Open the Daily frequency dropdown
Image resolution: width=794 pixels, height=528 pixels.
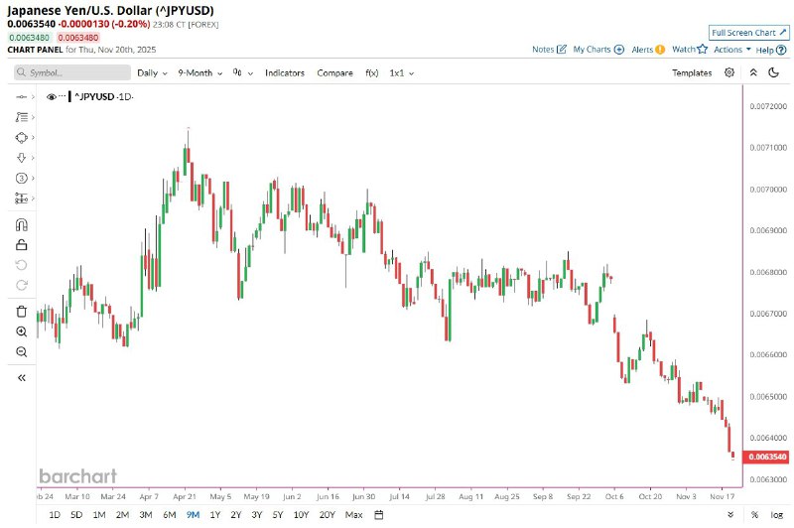click(x=152, y=72)
